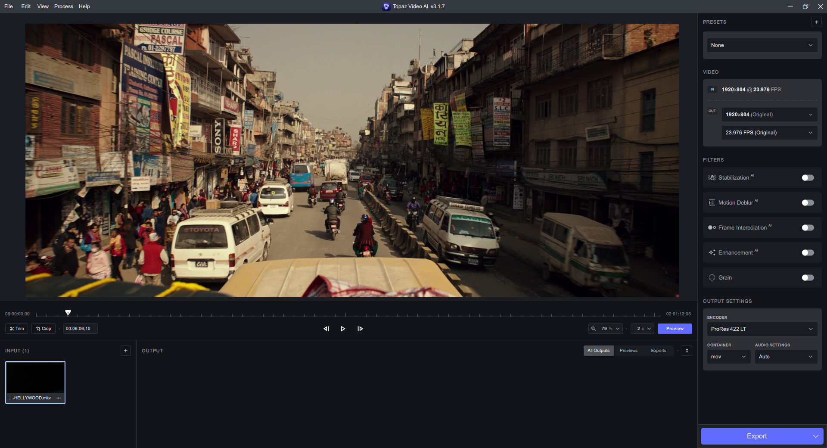Click the 00:06:06:10 timecode field
The width and height of the screenshot is (827, 448).
[x=81, y=329]
